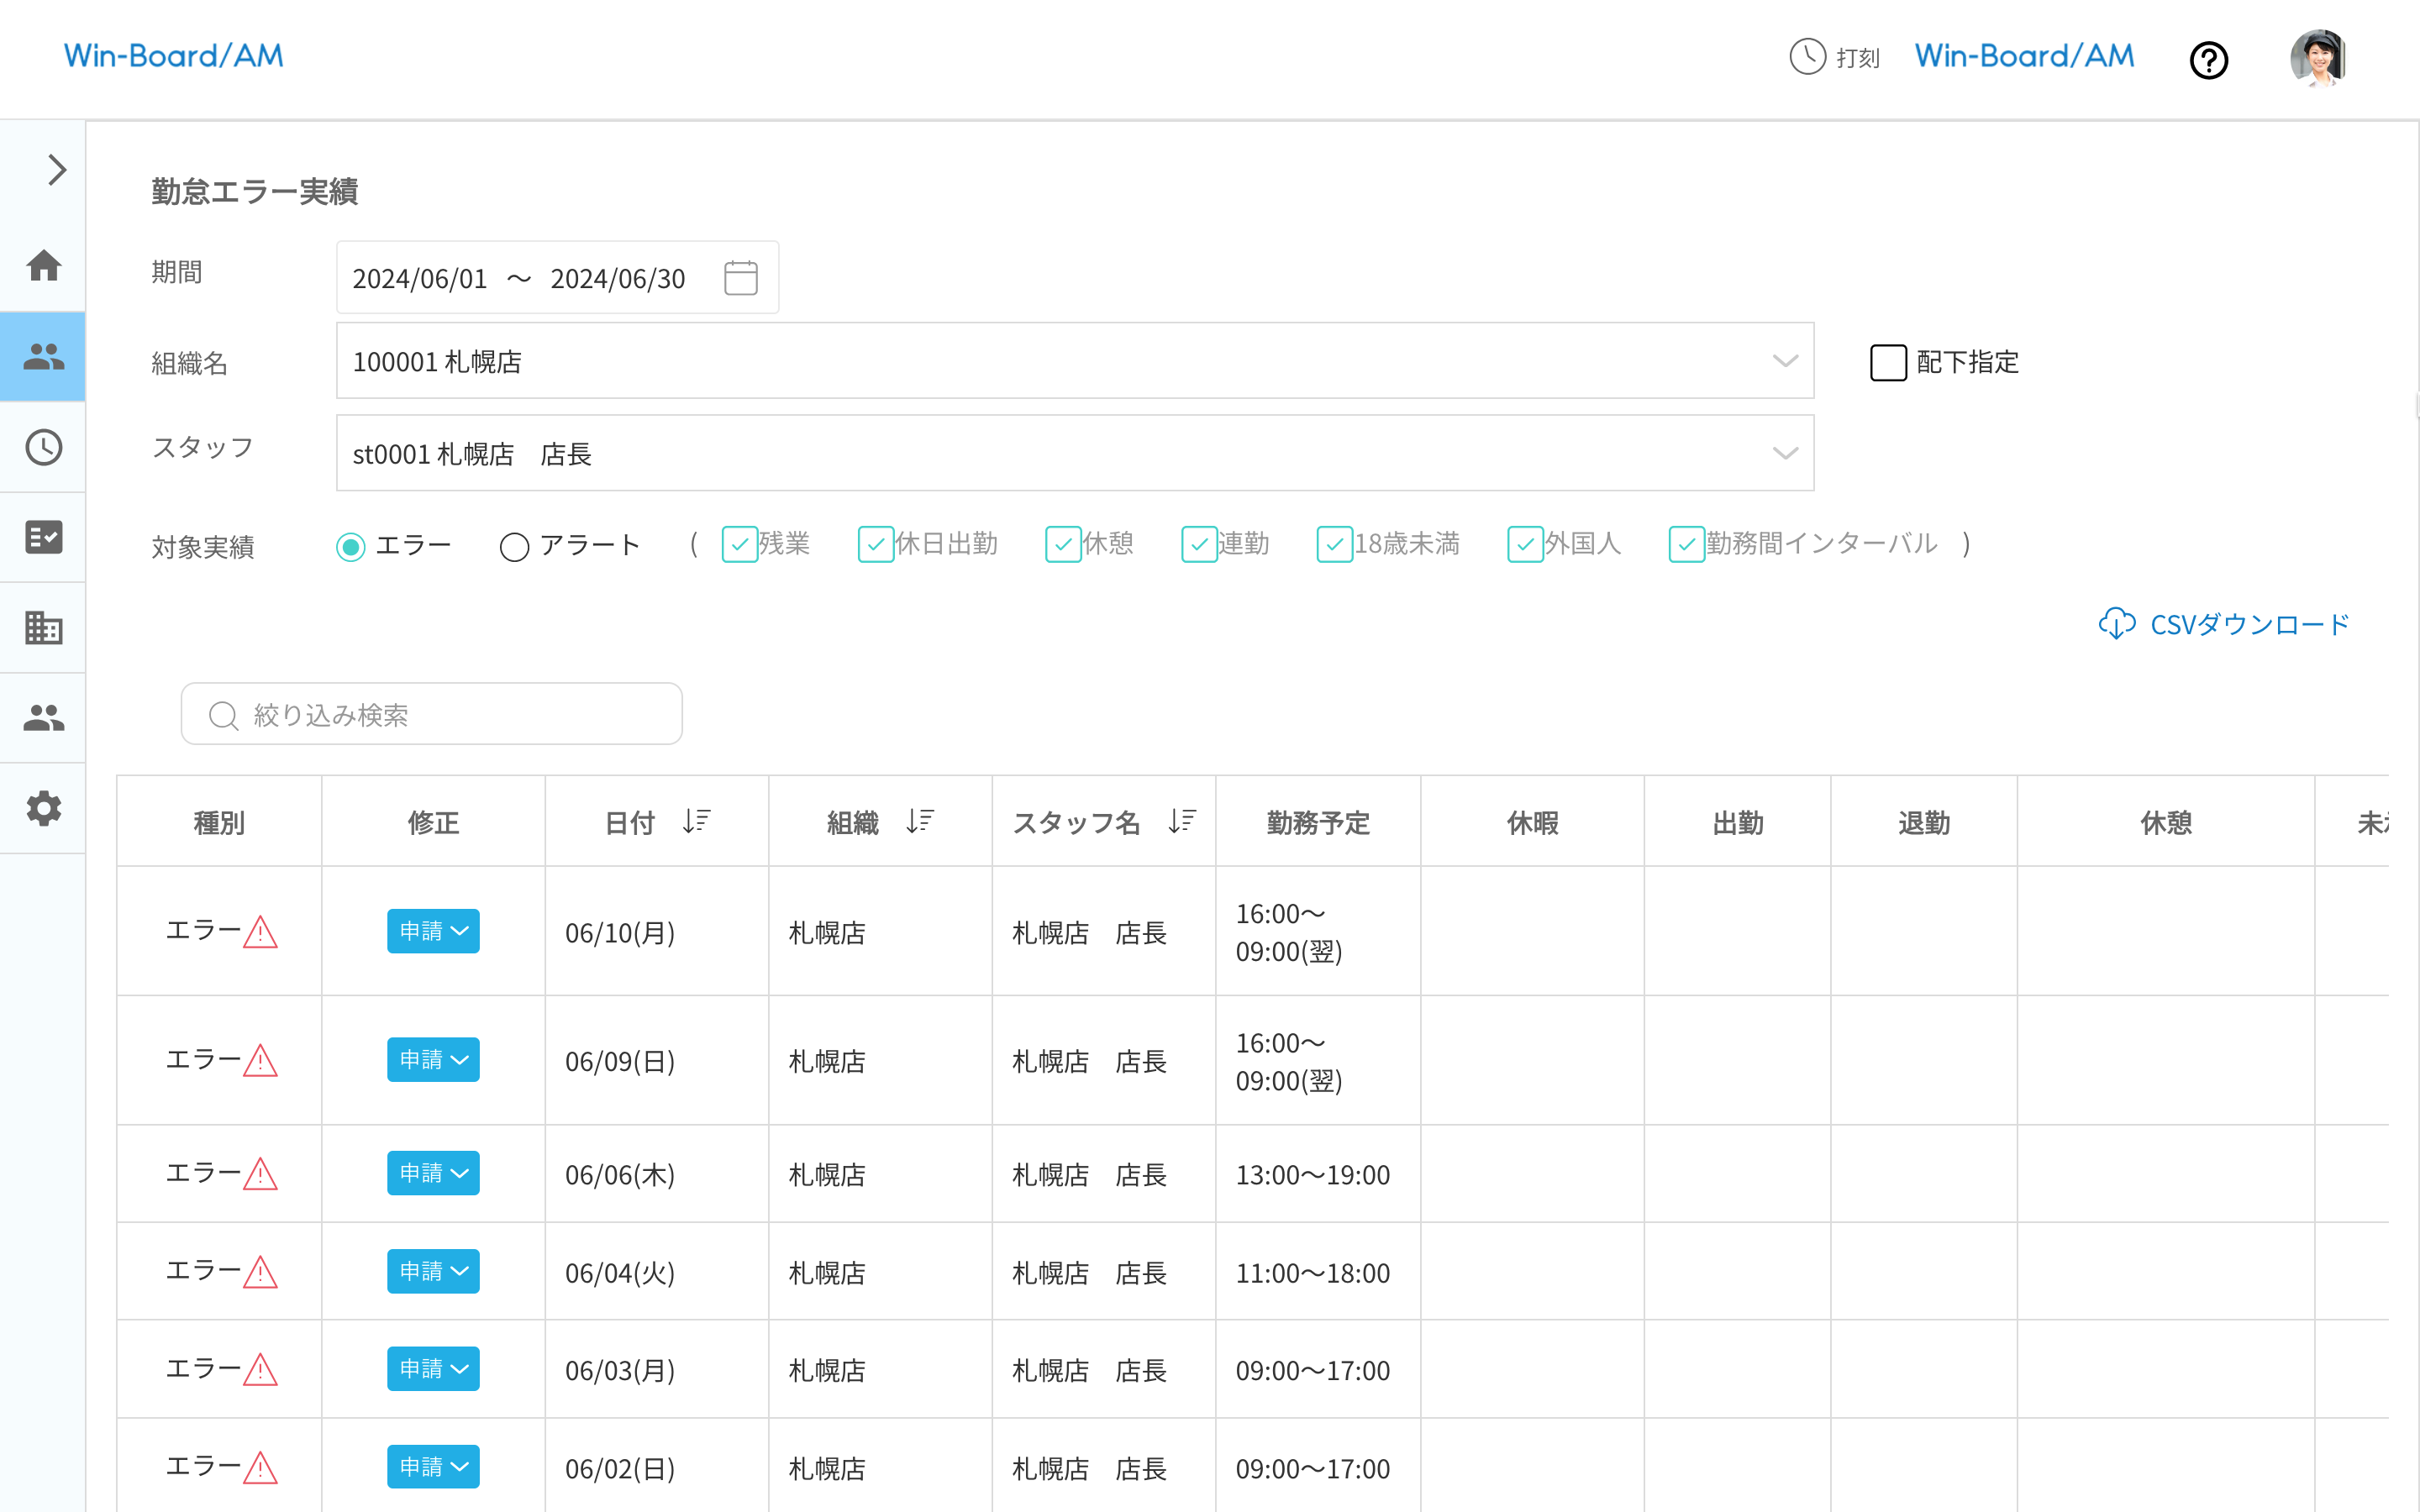The width and height of the screenshot is (2420, 1512).
Task: Open the 申請 dropdown for the 06/10 row
Action: 433,931
